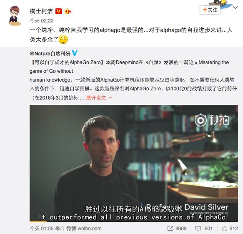Click the comment icon beside 601
The height and width of the screenshot is (234, 243).
198,229
